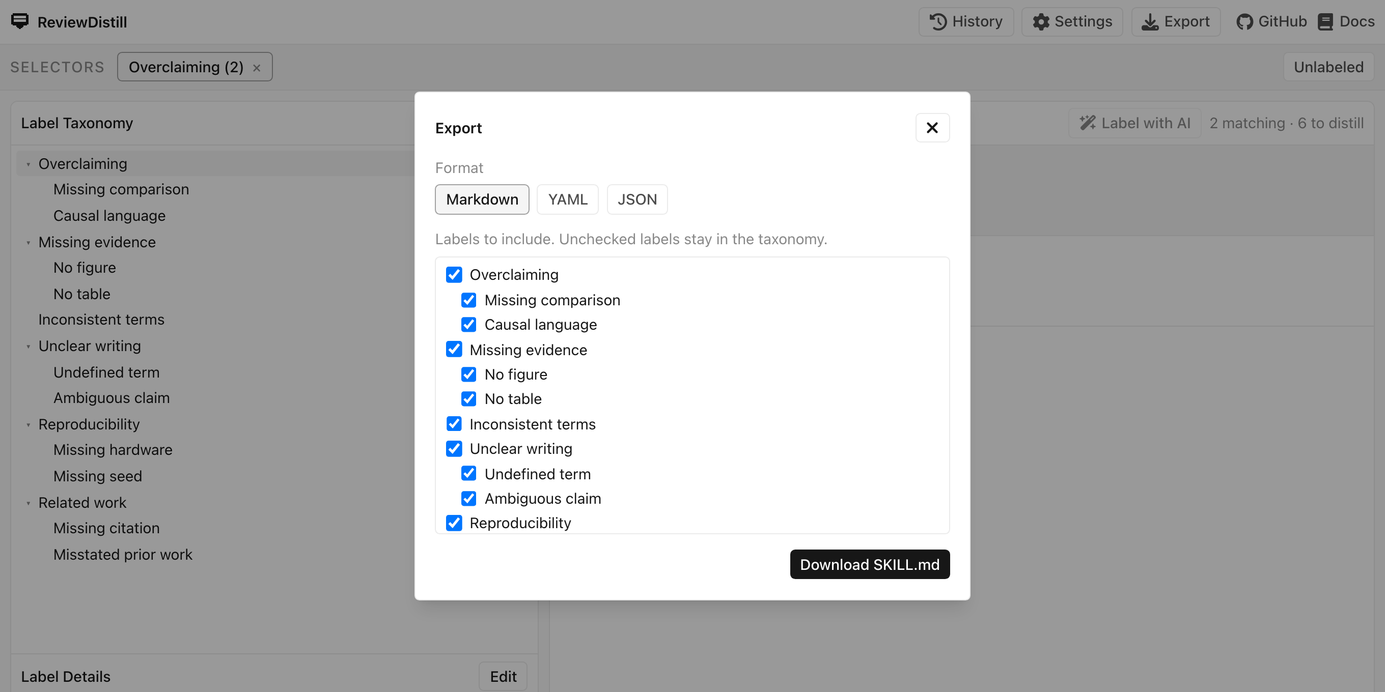1385x692 pixels.
Task: Open the Docs book icon
Action: point(1325,21)
